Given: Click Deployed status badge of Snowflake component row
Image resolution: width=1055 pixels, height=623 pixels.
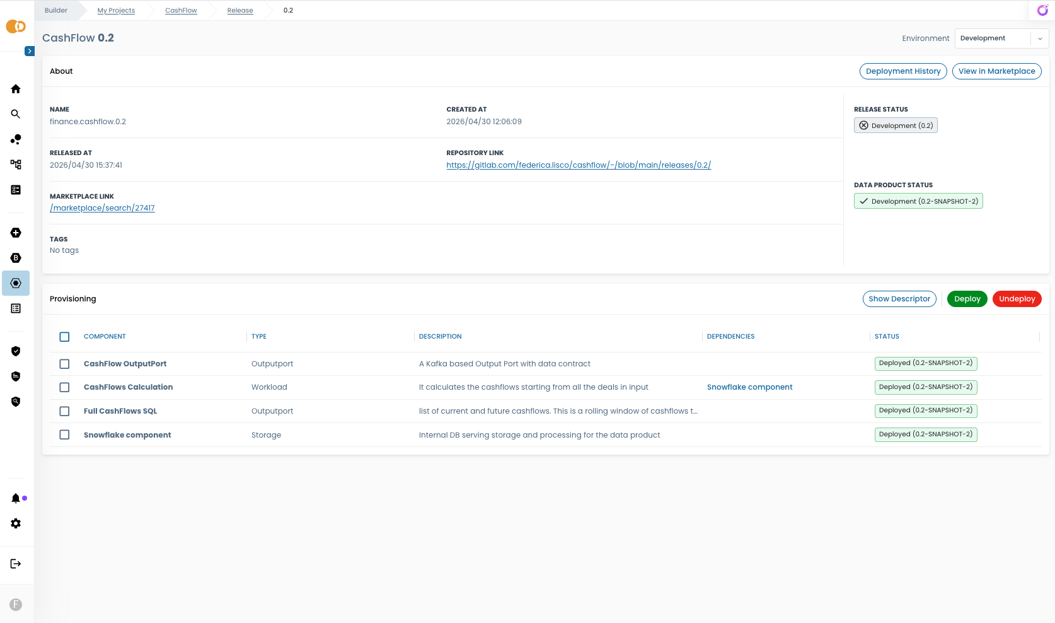Looking at the screenshot, I should point(926,434).
